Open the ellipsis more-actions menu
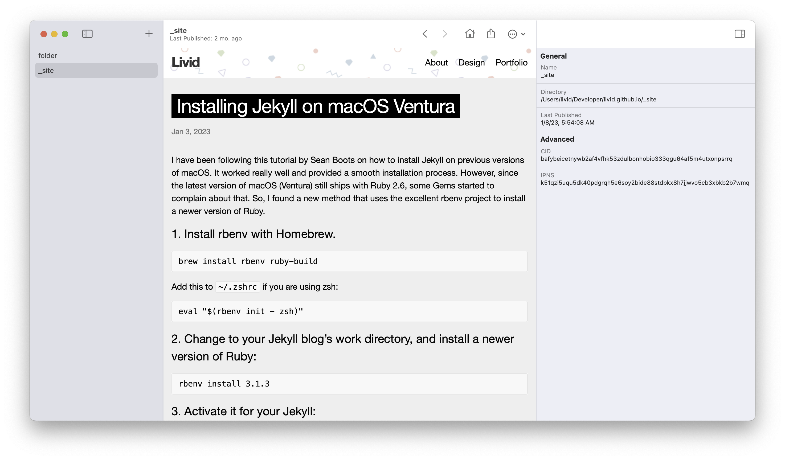Viewport: 785px width, 460px height. (x=517, y=34)
